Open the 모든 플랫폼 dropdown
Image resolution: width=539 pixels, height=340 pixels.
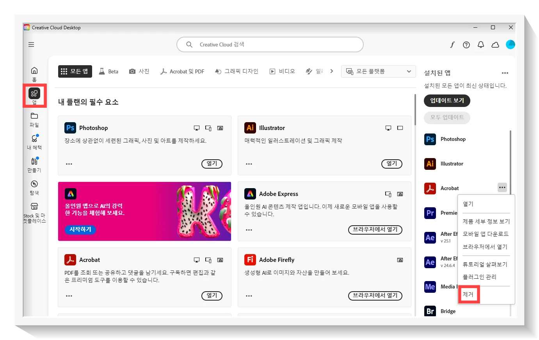point(378,71)
